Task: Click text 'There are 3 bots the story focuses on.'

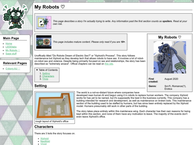Action: [55, 134]
